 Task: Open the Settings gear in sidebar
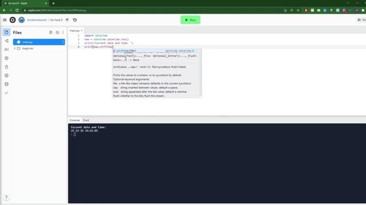coord(6,76)
